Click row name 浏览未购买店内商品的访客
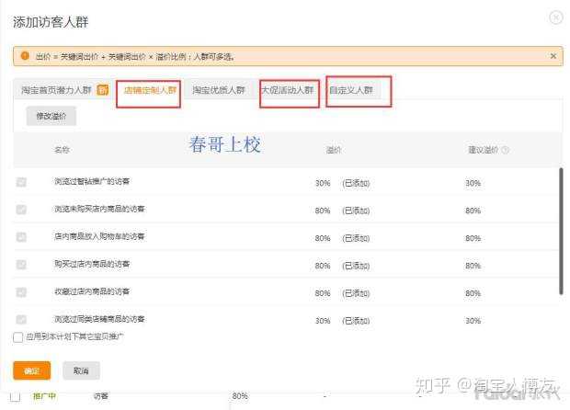The height and width of the screenshot is (410, 570). (x=99, y=209)
